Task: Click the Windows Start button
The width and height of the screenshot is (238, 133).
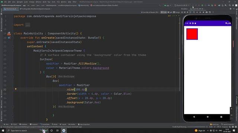Action: click(3, 130)
